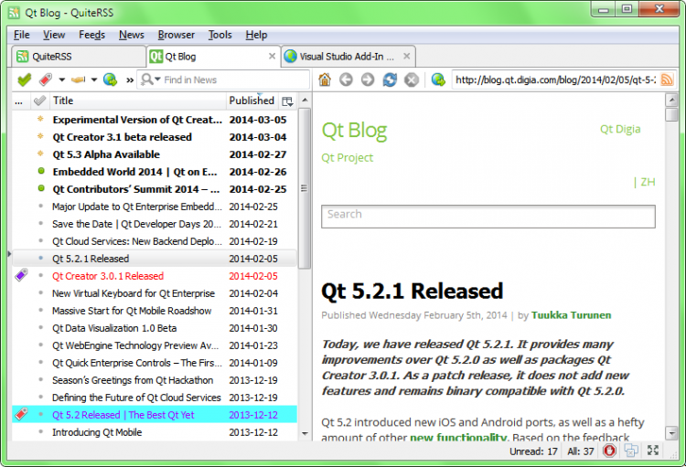Screen dimensions: 686x467
Task: Select 'Introducing Qt Mobile' news item
Action: [155, 432]
